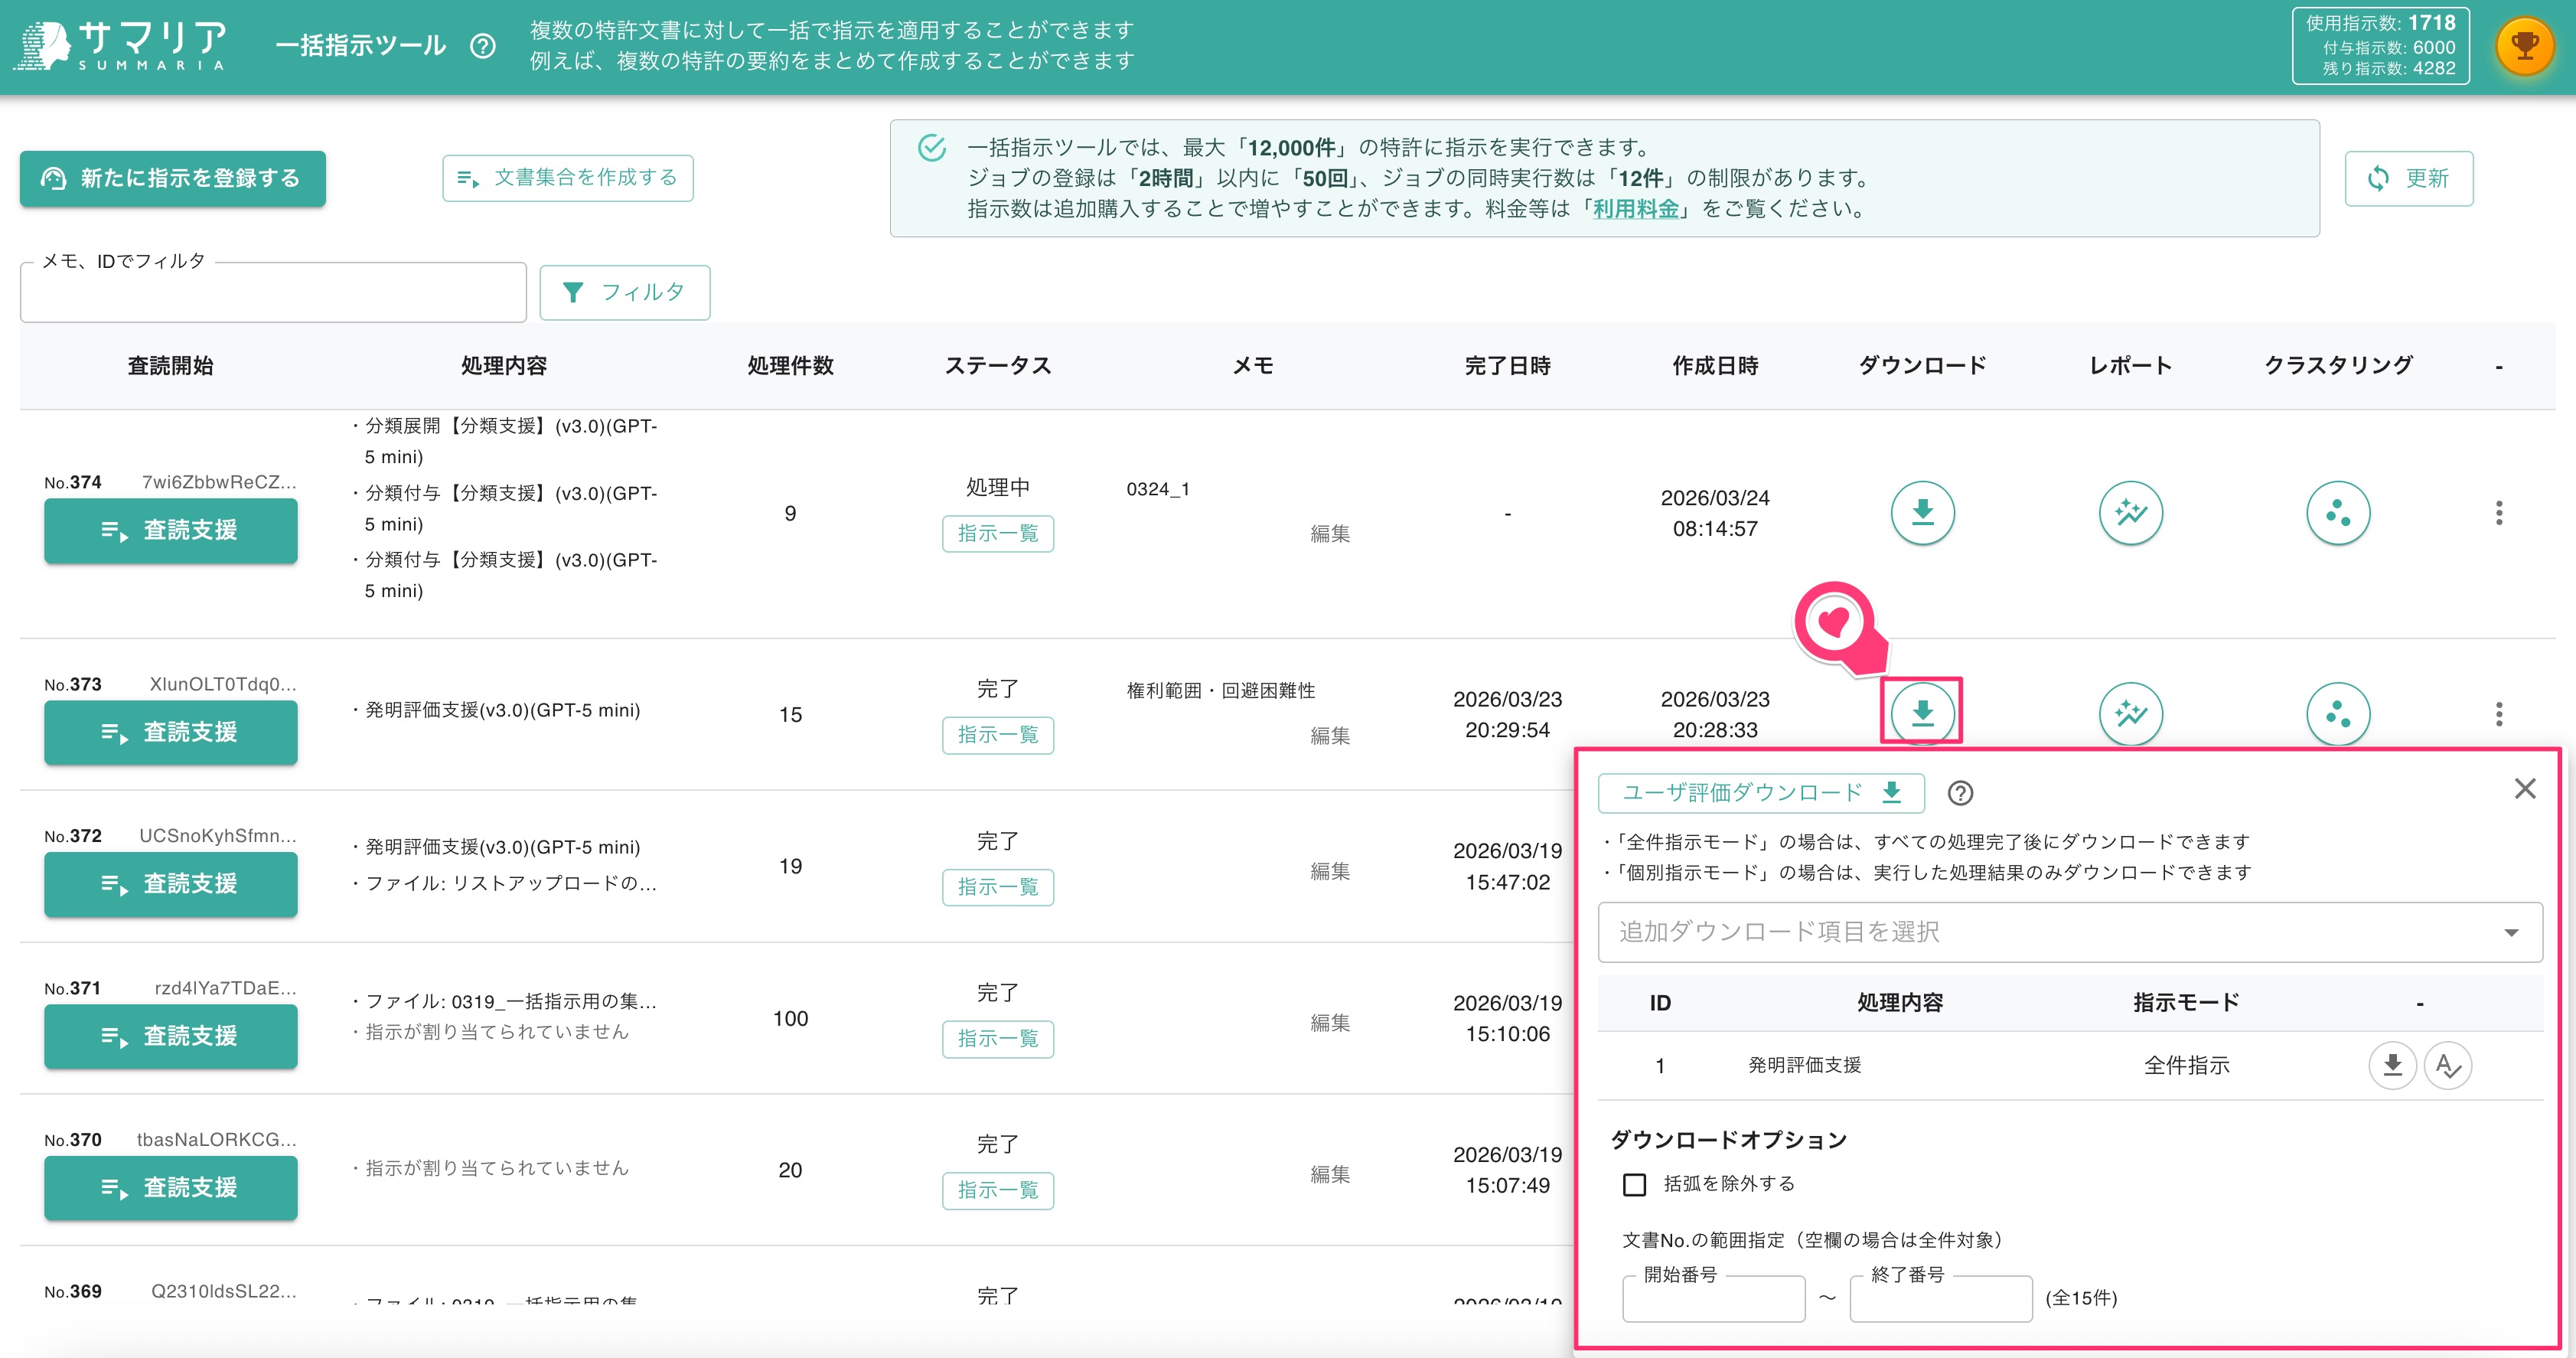Click the 更新 refresh button

(x=2408, y=178)
